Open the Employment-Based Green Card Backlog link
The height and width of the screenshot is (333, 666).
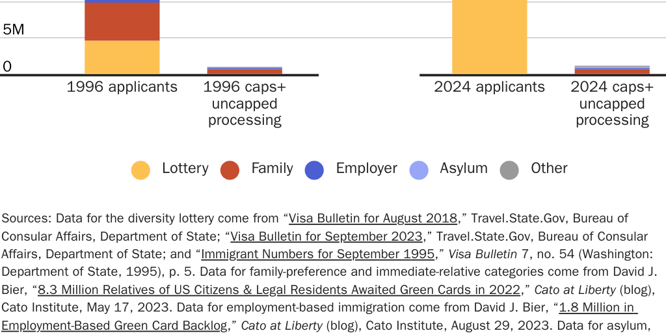pos(114,325)
